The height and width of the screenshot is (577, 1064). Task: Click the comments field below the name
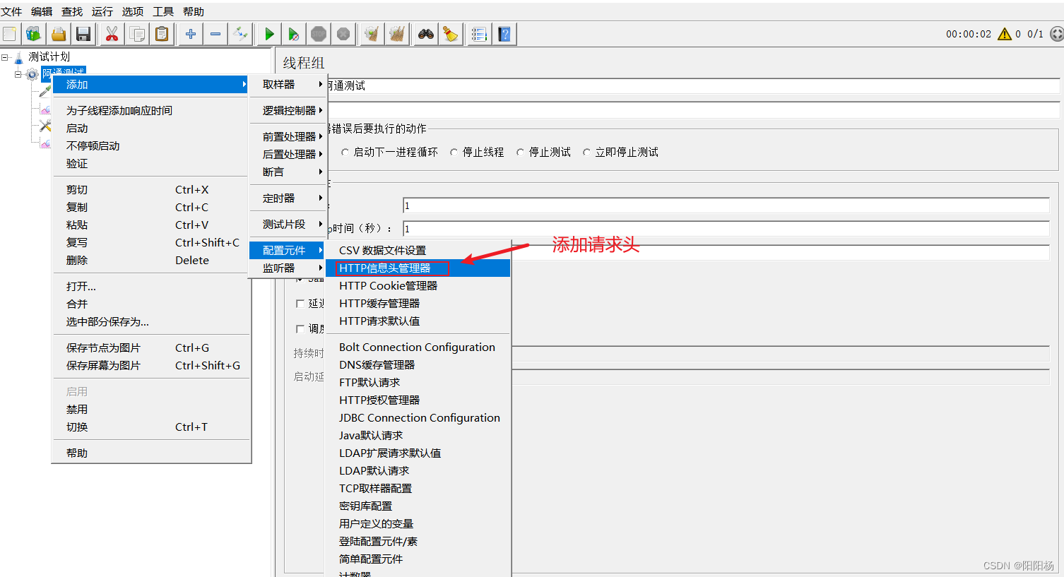(694, 110)
